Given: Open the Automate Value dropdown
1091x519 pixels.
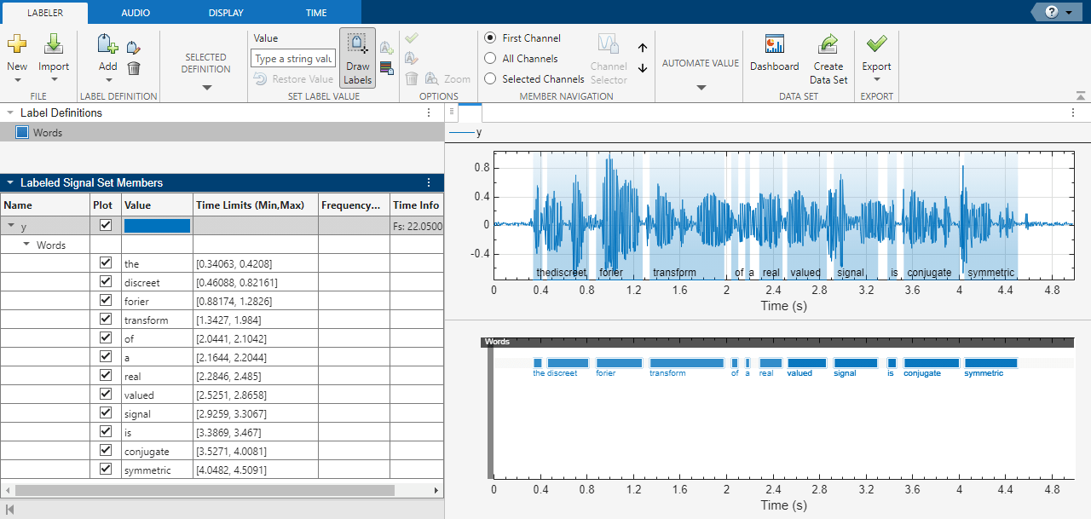Looking at the screenshot, I should point(701,87).
